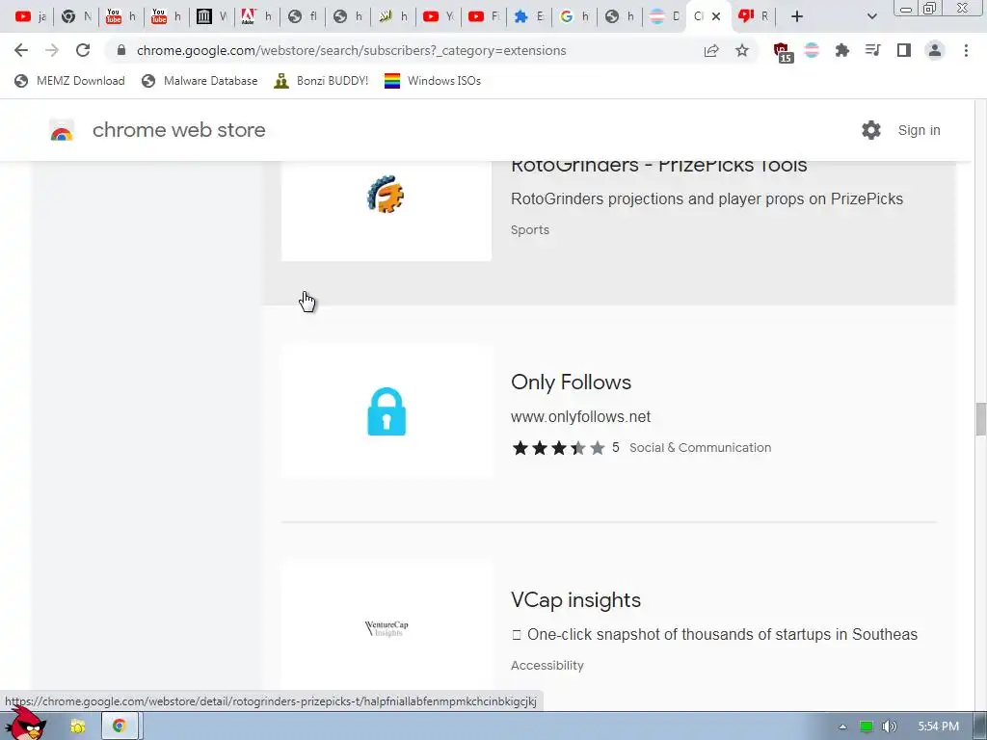Show hidden system tray icons

point(842,727)
